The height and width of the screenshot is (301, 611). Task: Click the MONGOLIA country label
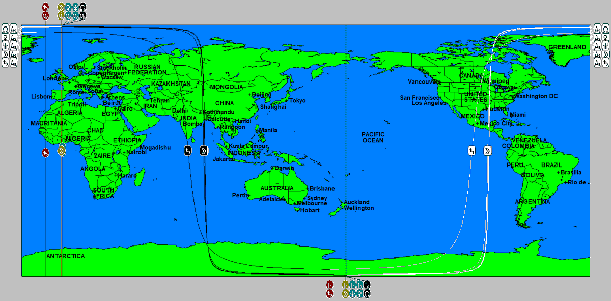227,87
